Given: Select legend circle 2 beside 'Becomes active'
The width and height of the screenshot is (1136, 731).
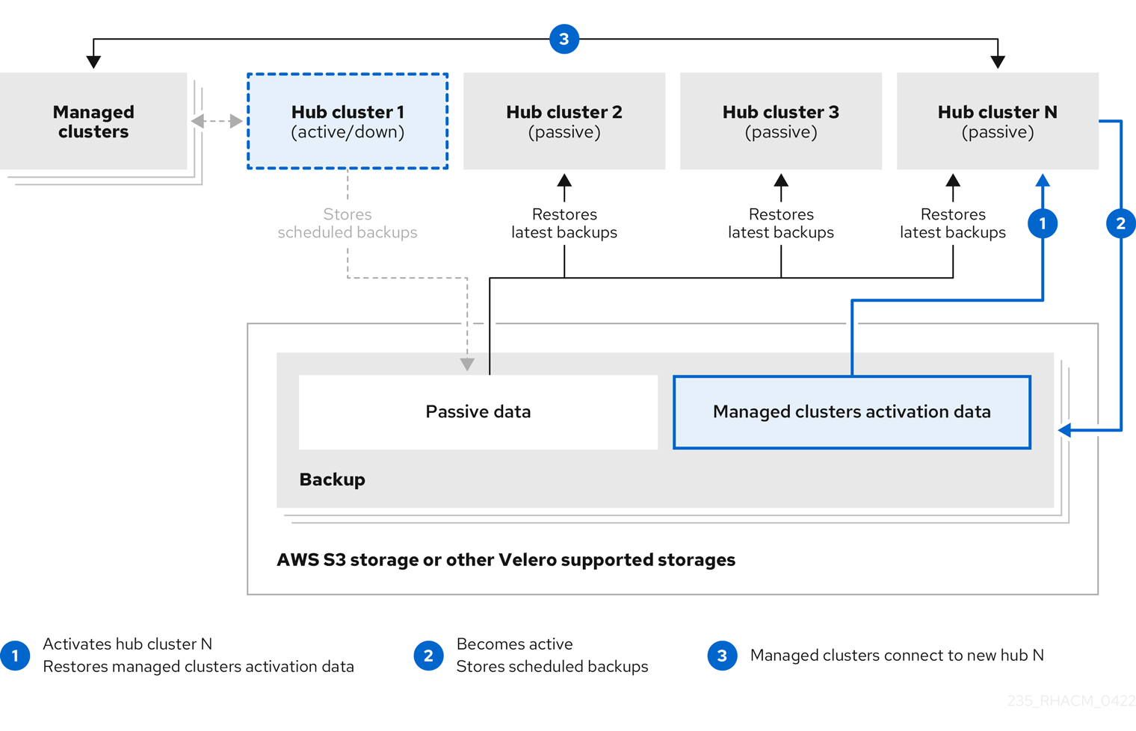Looking at the screenshot, I should coord(428,656).
